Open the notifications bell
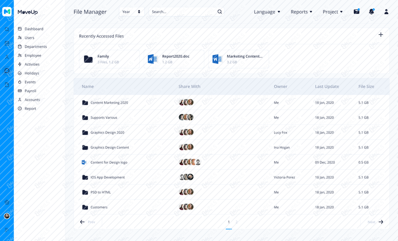Viewport: 398px width, 241px height. (x=372, y=11)
